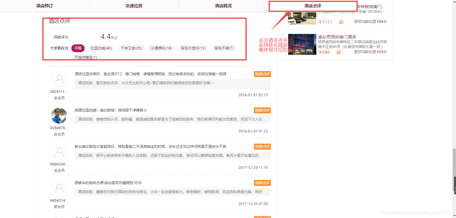Click username 0358076...
Image resolution: width=456 pixels, height=218 pixels.
coord(59,128)
